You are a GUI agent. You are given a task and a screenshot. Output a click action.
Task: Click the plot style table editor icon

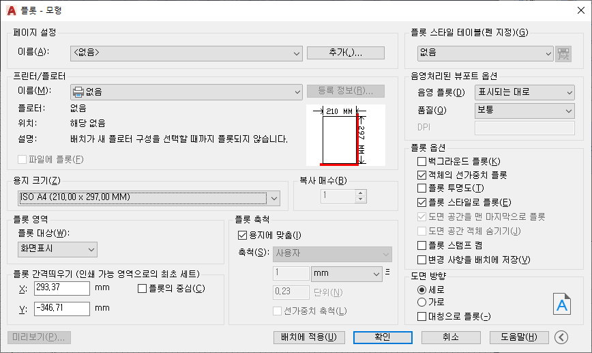pos(563,54)
